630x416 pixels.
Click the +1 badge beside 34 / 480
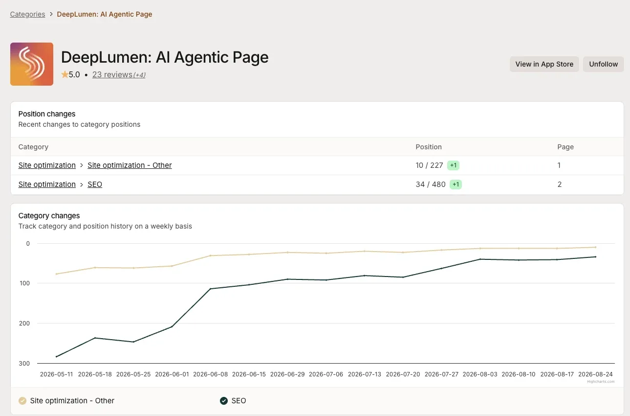[x=456, y=185]
